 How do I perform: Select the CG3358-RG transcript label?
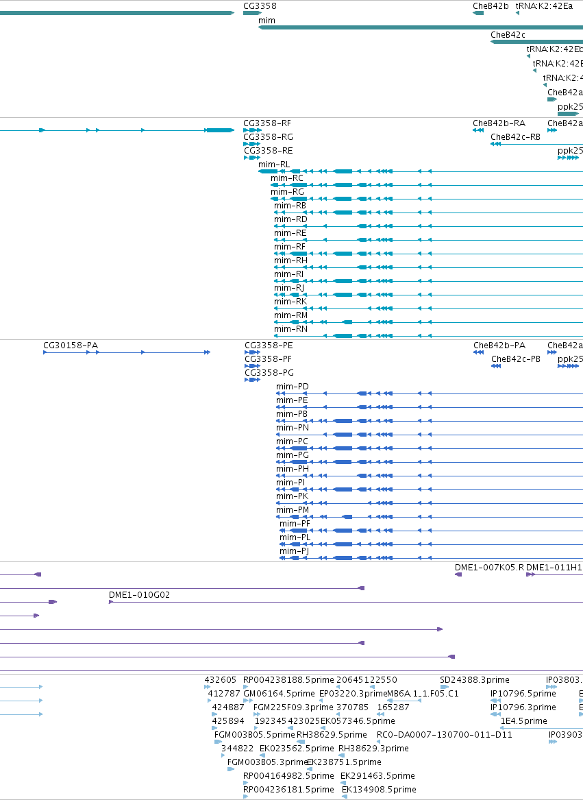(269, 137)
